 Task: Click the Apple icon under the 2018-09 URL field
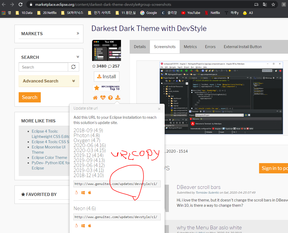point(90,193)
